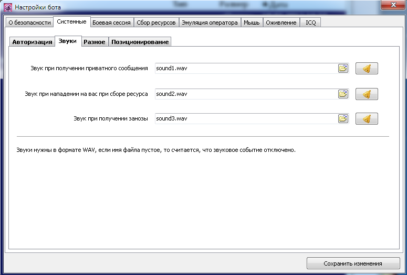Select the Звуки sub-tab
The width and height of the screenshot is (407, 275).
click(68, 41)
